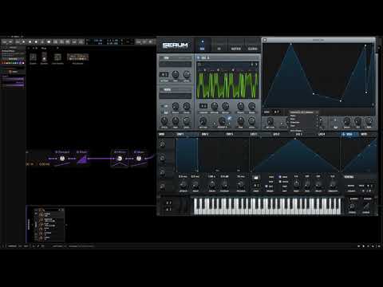
Task: Select the LFO 2 modulation tab
Action: click(276, 134)
